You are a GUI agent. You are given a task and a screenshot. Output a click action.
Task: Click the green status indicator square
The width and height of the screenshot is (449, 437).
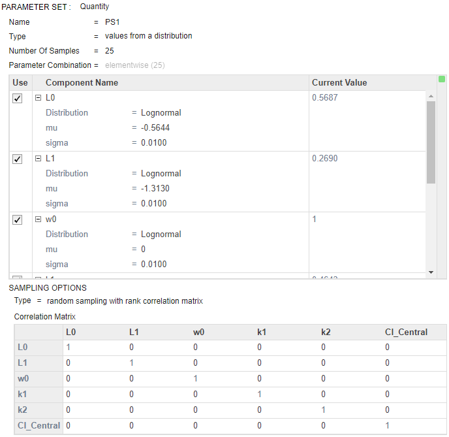pos(442,80)
